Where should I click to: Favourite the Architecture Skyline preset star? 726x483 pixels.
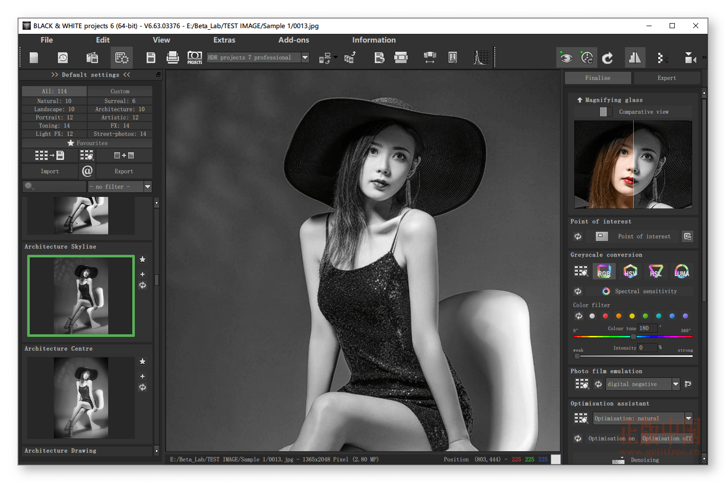pyautogui.click(x=143, y=259)
